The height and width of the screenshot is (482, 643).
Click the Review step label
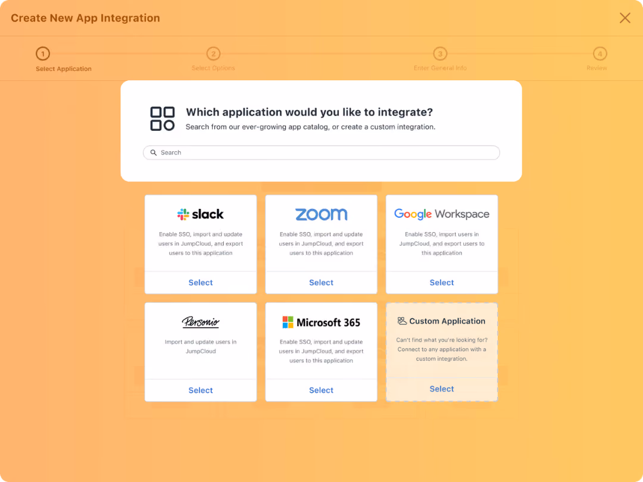597,68
